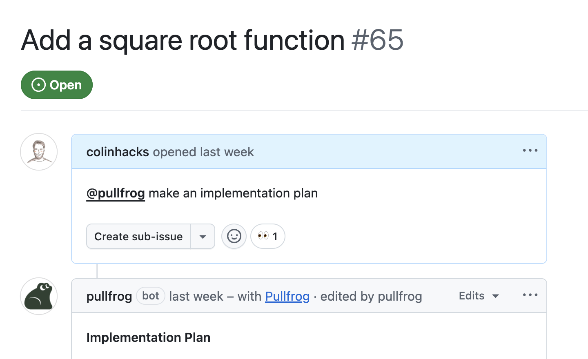Screen dimensions: 588x359
Task: Click the Create sub-issue button
Action: pyautogui.click(x=138, y=237)
